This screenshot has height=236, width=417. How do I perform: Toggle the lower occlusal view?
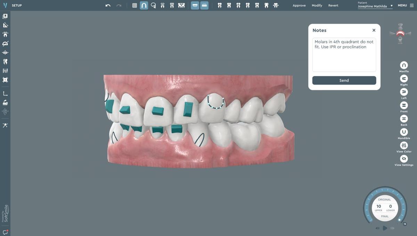[204, 5]
